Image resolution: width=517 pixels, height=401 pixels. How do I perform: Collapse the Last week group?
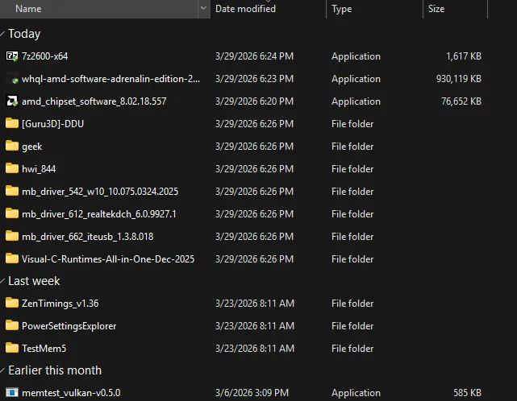(3, 282)
